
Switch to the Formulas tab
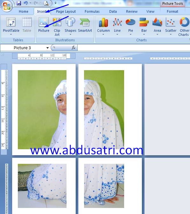click(92, 11)
